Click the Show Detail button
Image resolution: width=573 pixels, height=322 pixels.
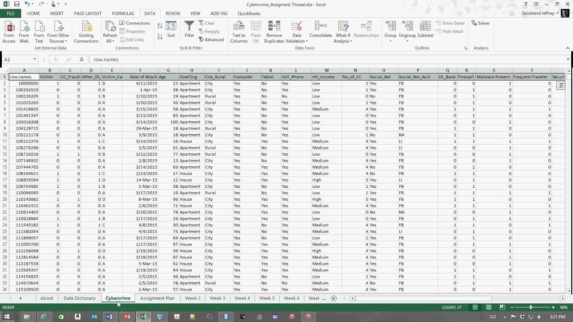click(x=450, y=23)
